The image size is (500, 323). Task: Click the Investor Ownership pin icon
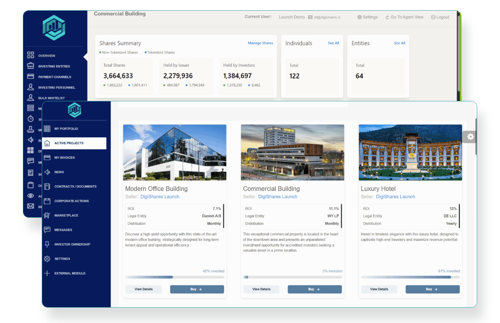47,245
